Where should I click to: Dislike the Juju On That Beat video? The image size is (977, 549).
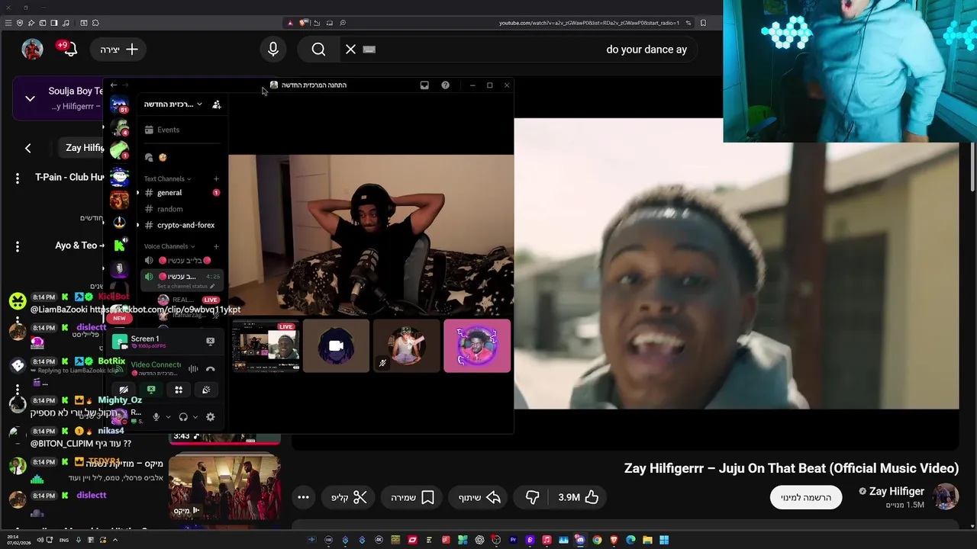point(533,497)
